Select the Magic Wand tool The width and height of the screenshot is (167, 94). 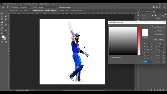tap(6, 16)
